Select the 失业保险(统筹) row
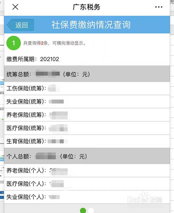 (x=87, y=102)
